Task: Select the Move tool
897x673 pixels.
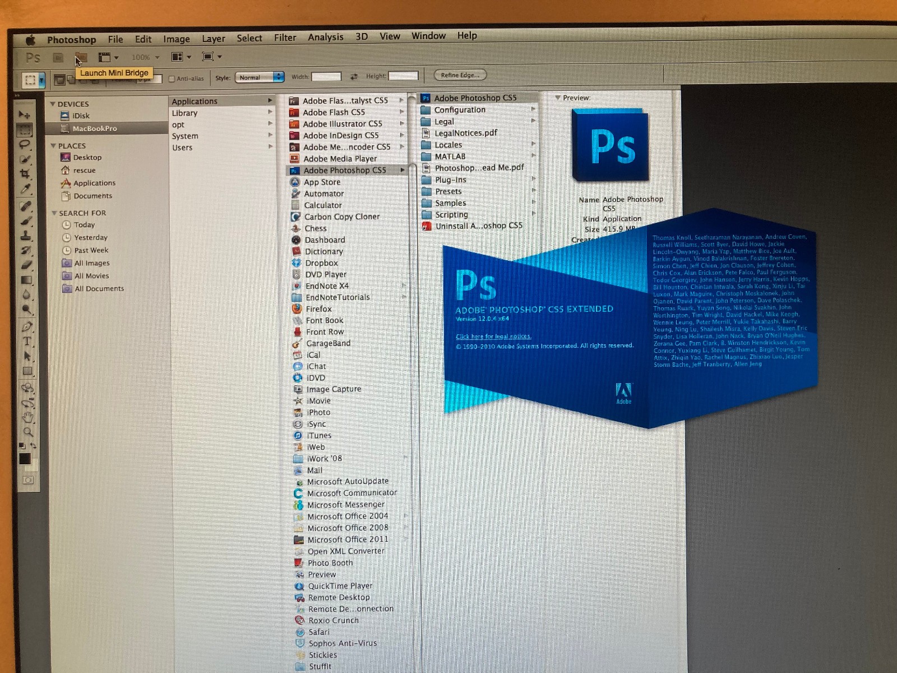Action: 24,114
